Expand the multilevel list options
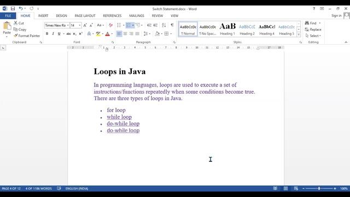Screen dimensions: 350x197 142,25
